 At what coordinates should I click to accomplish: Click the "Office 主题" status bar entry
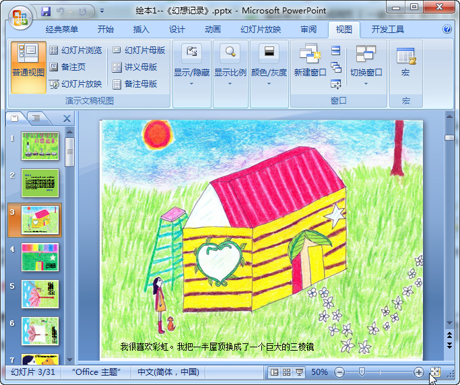[x=96, y=372]
